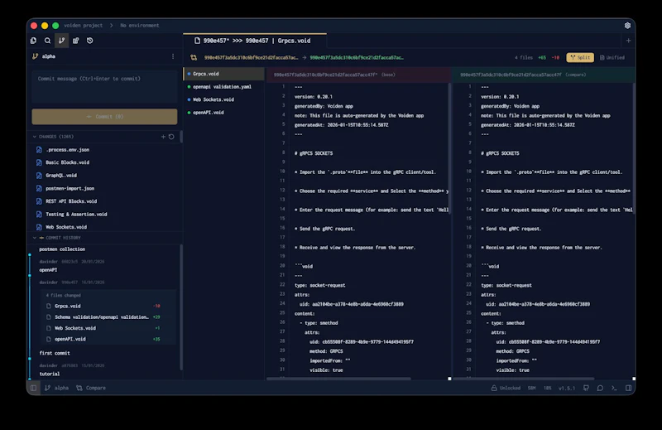Collapse the openAPI commit entry
The image size is (662, 430).
(48, 270)
